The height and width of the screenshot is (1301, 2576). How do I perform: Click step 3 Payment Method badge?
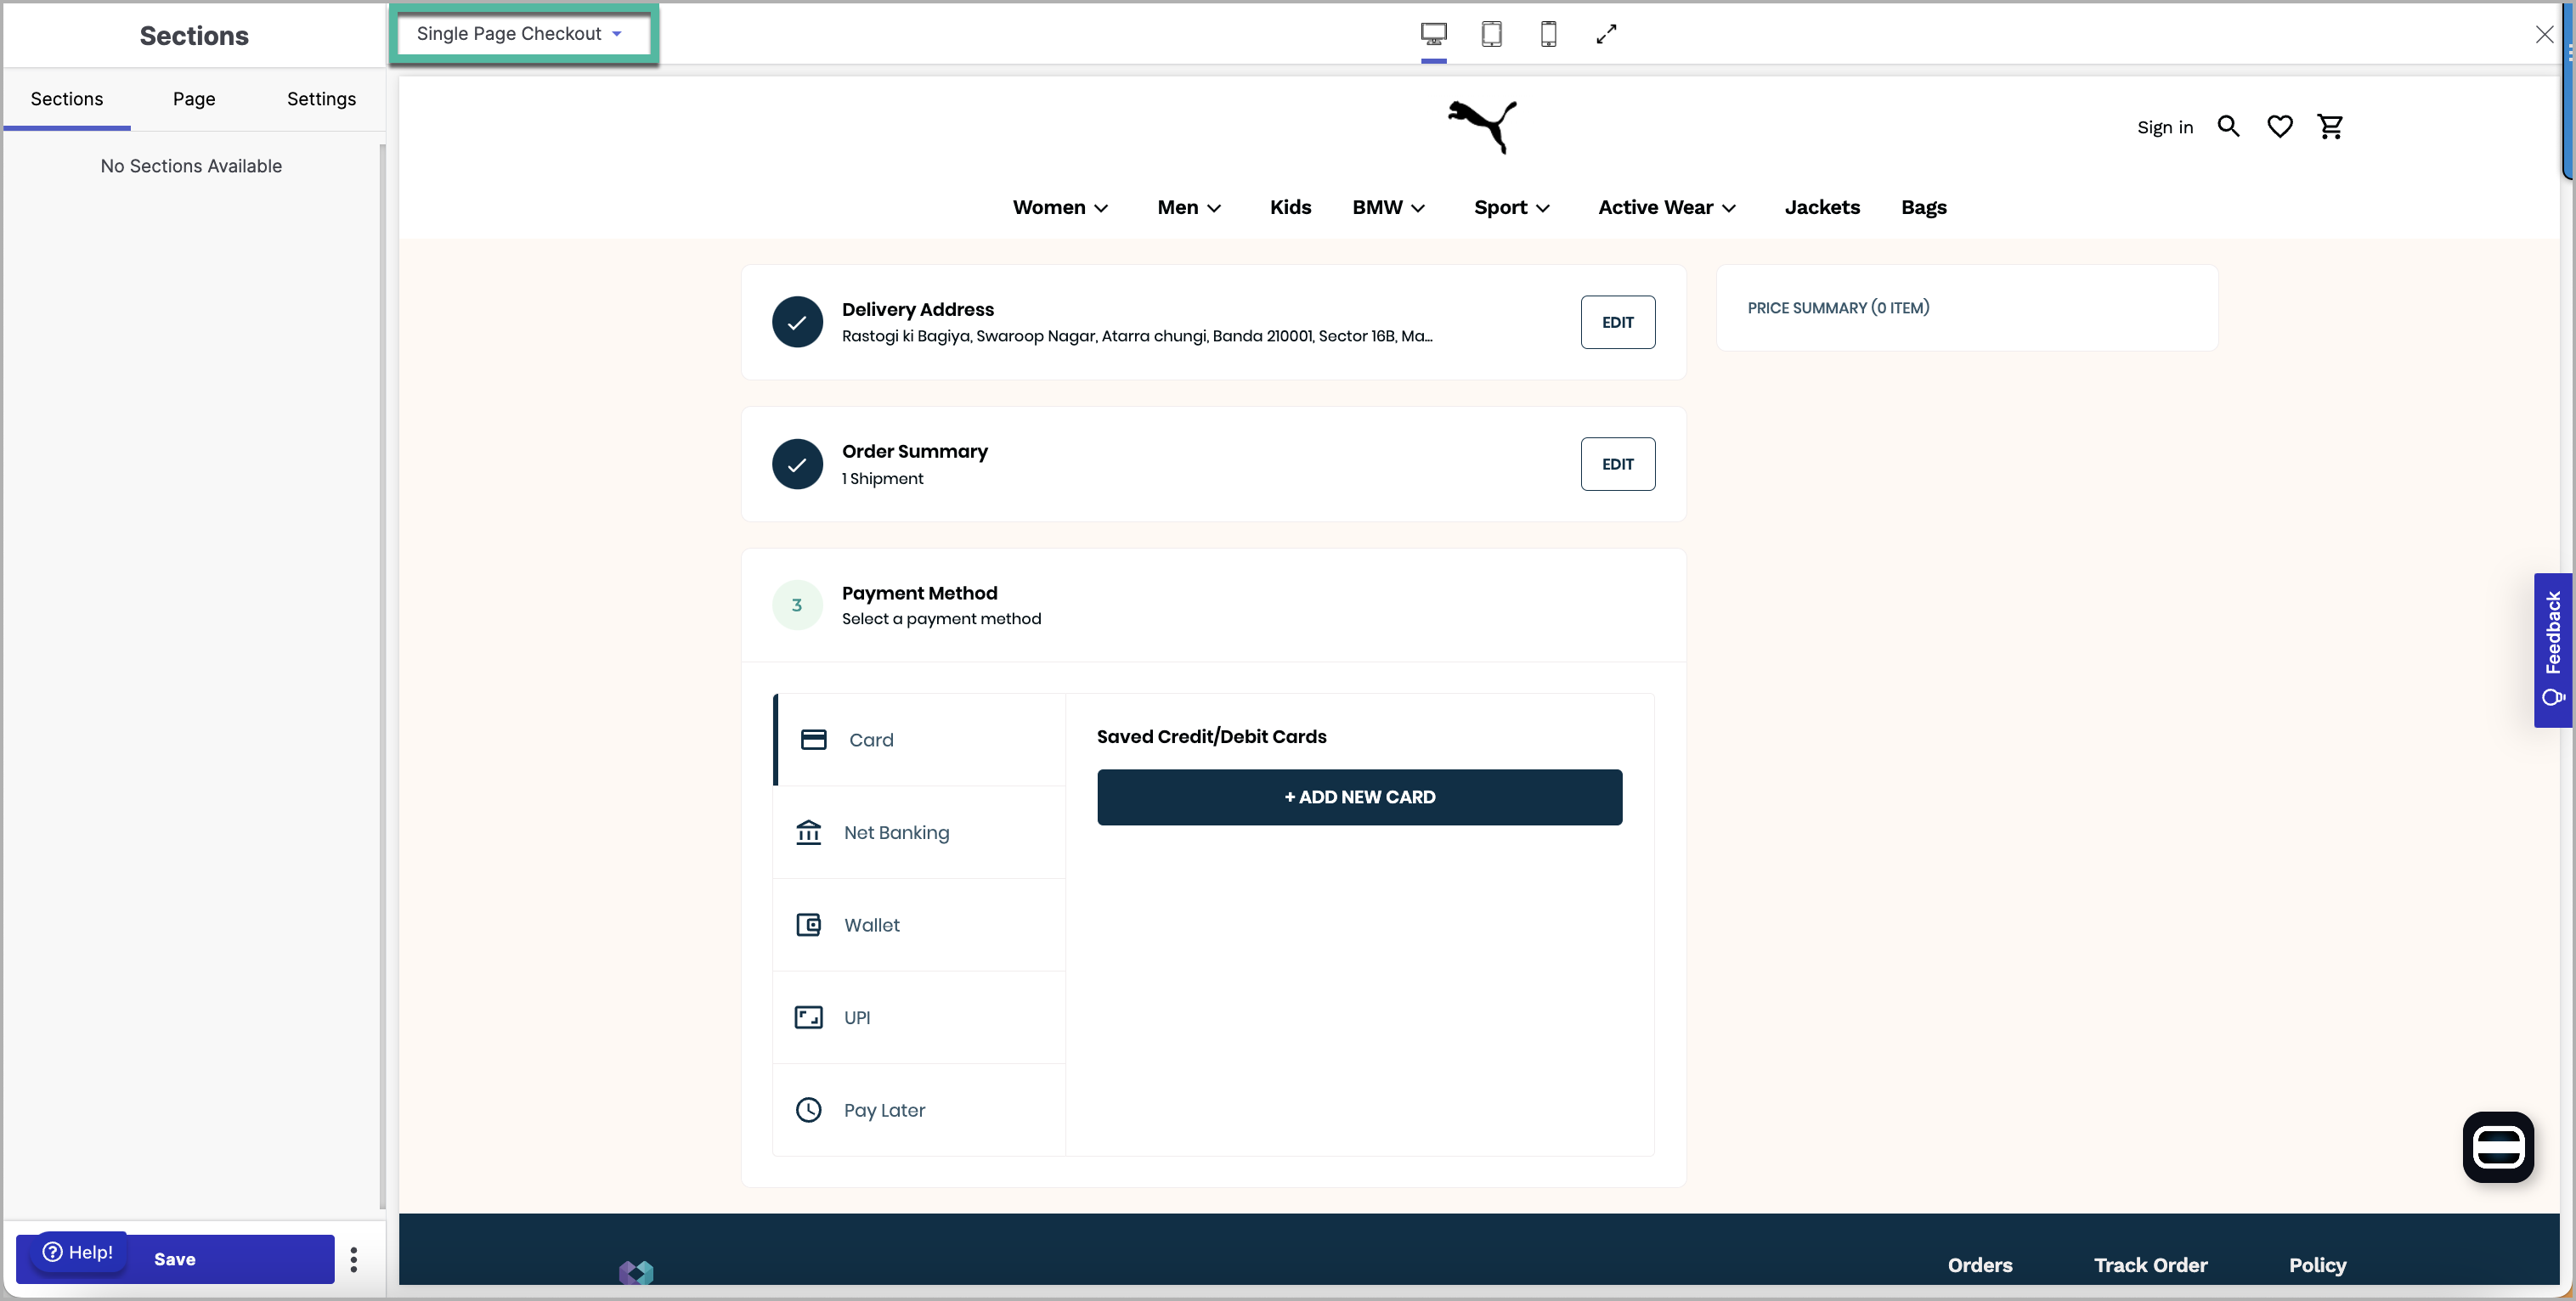point(797,605)
